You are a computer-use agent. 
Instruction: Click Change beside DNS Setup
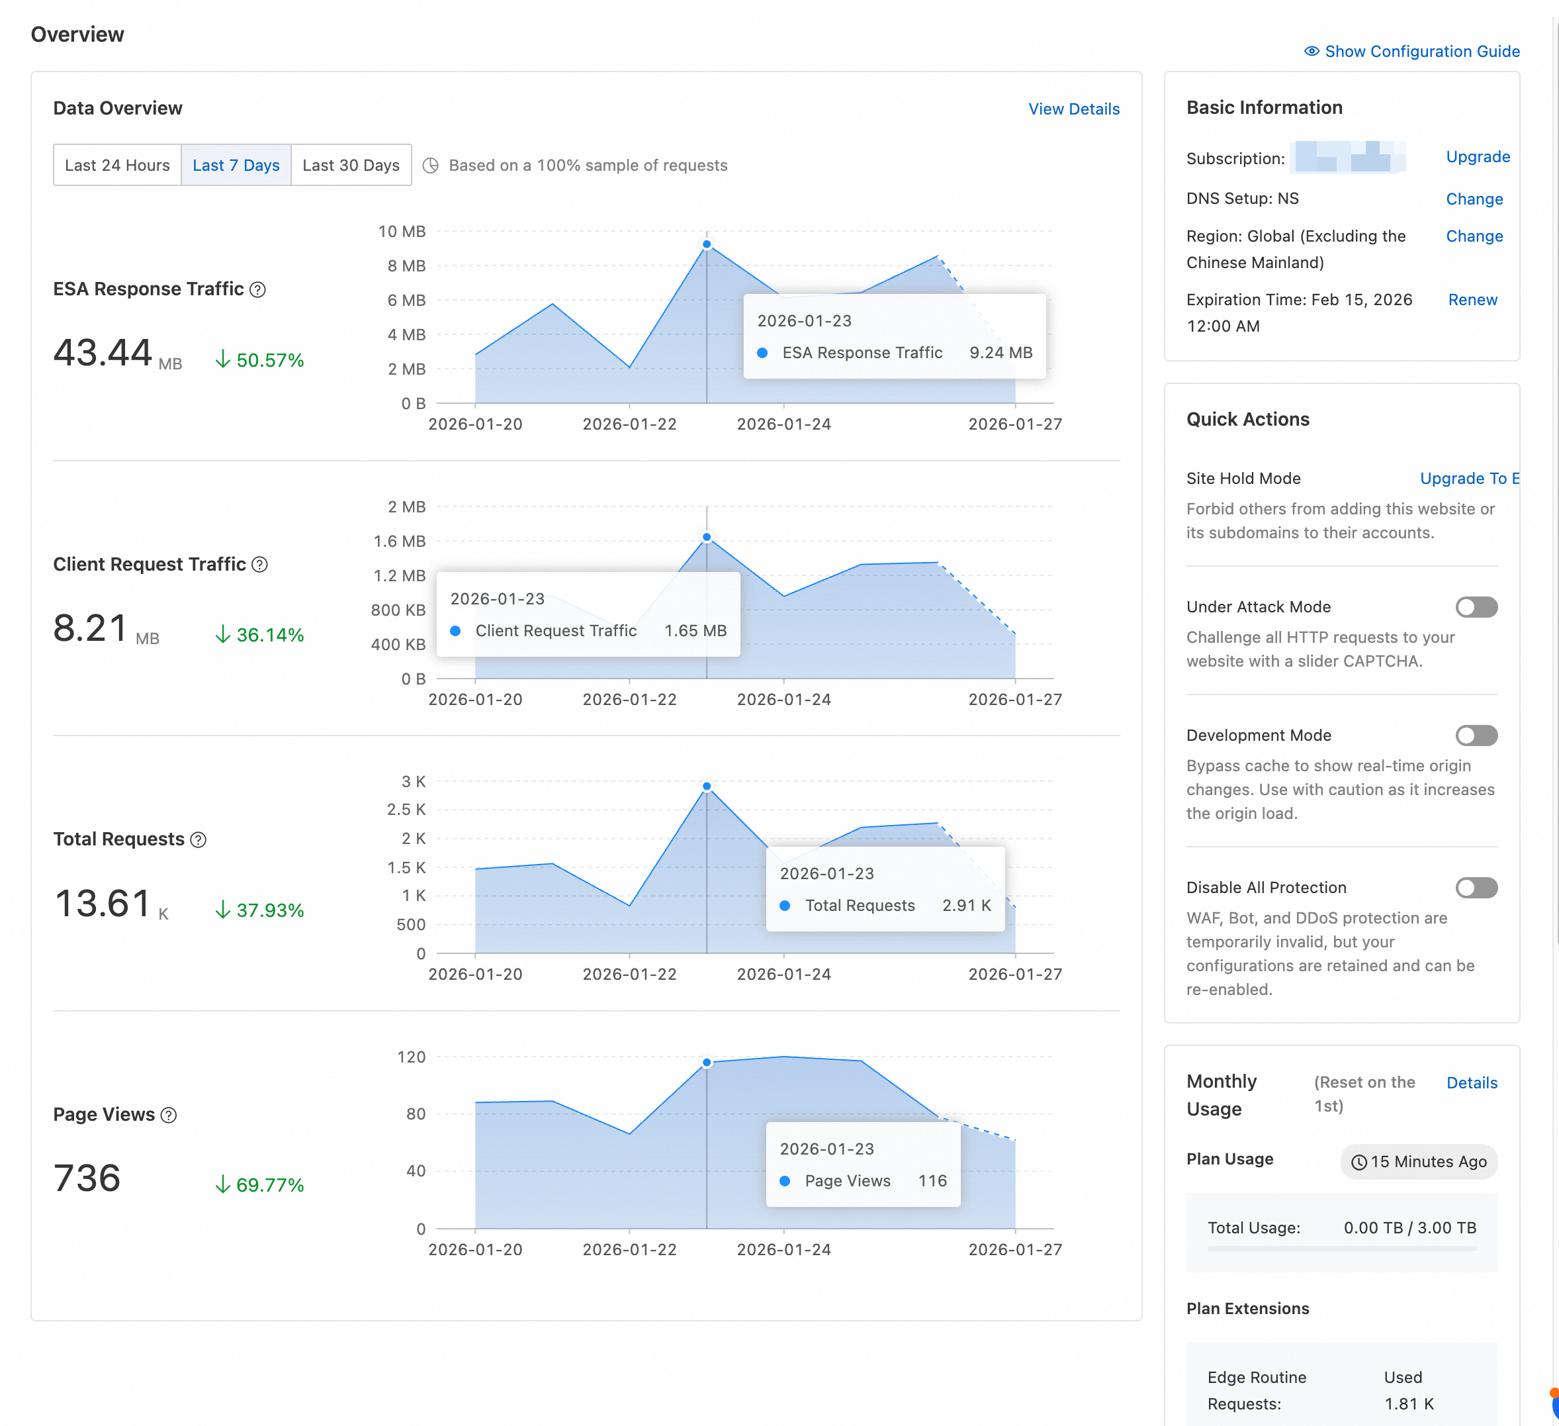1474,199
